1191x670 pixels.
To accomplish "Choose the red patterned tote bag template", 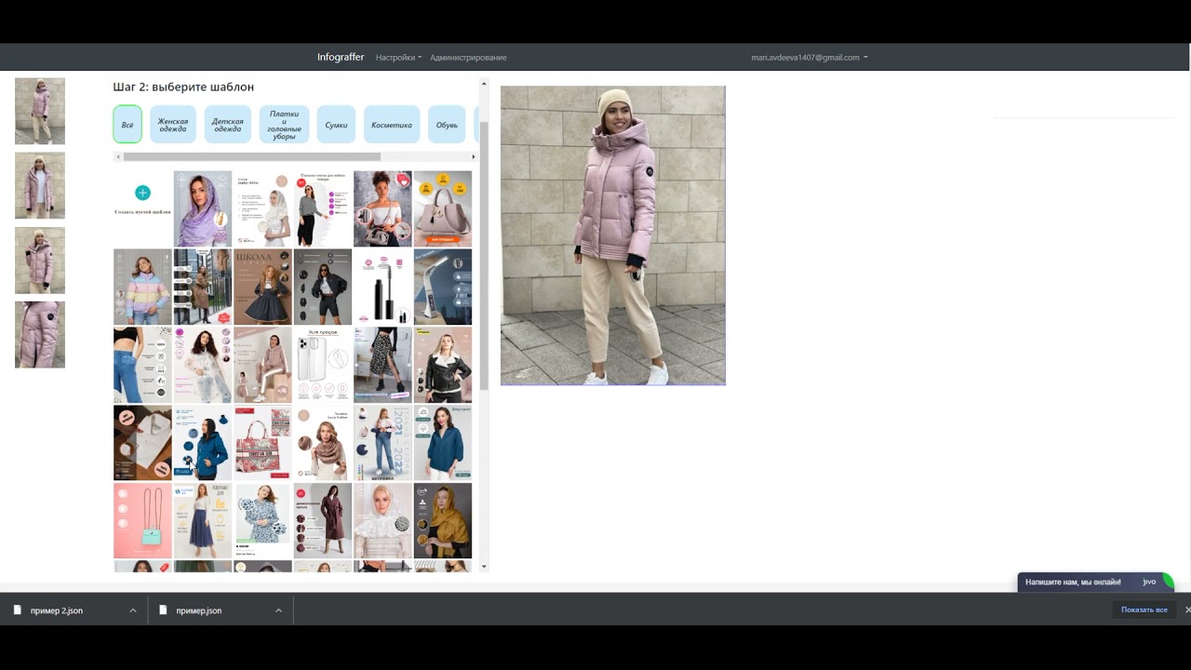I will coord(262,443).
